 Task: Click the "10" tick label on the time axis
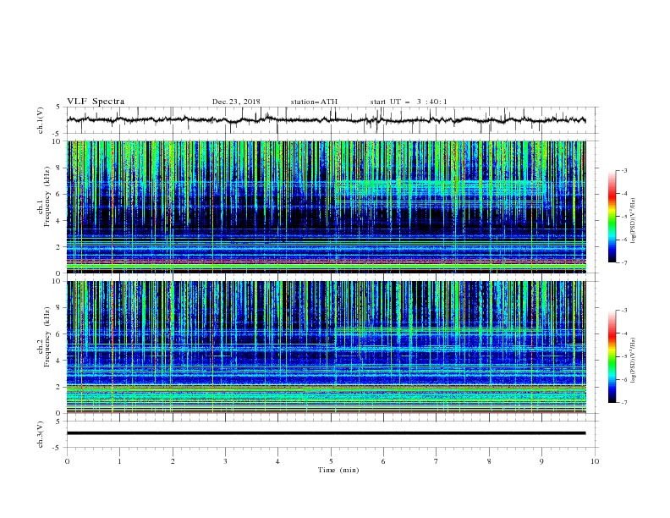pos(595,461)
